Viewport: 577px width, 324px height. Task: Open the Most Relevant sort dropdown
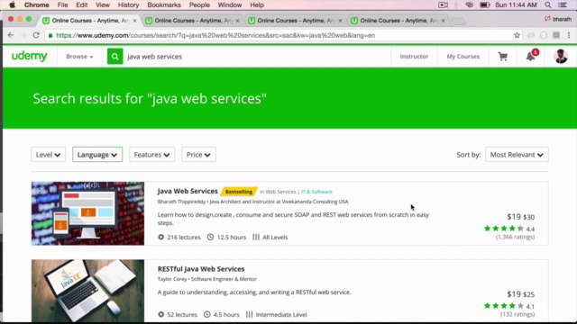(517, 155)
